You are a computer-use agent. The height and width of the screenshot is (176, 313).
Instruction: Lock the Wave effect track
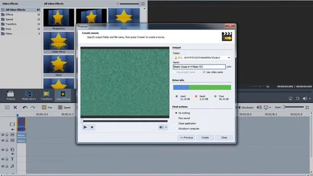(7, 135)
